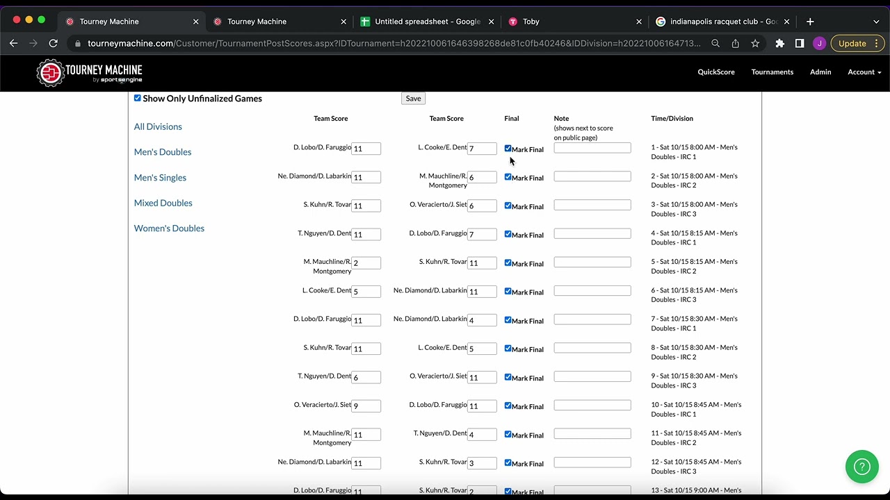Uncheck Show Only Unfinalized Games
The width and height of the screenshot is (890, 500).
(138, 98)
